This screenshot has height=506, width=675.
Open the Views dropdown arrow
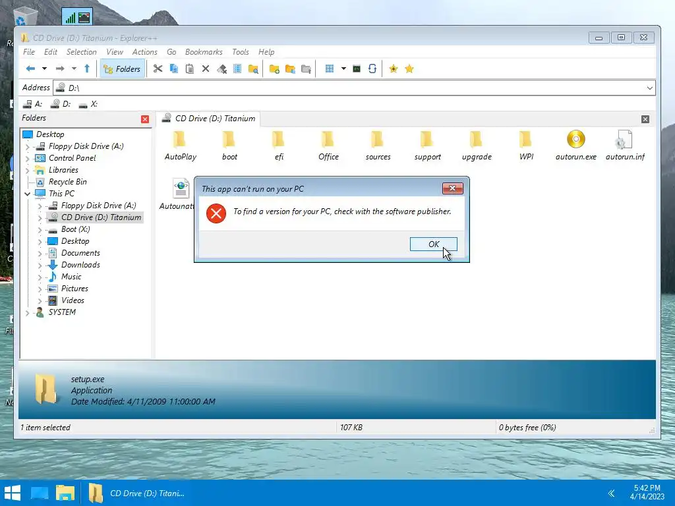[343, 69]
